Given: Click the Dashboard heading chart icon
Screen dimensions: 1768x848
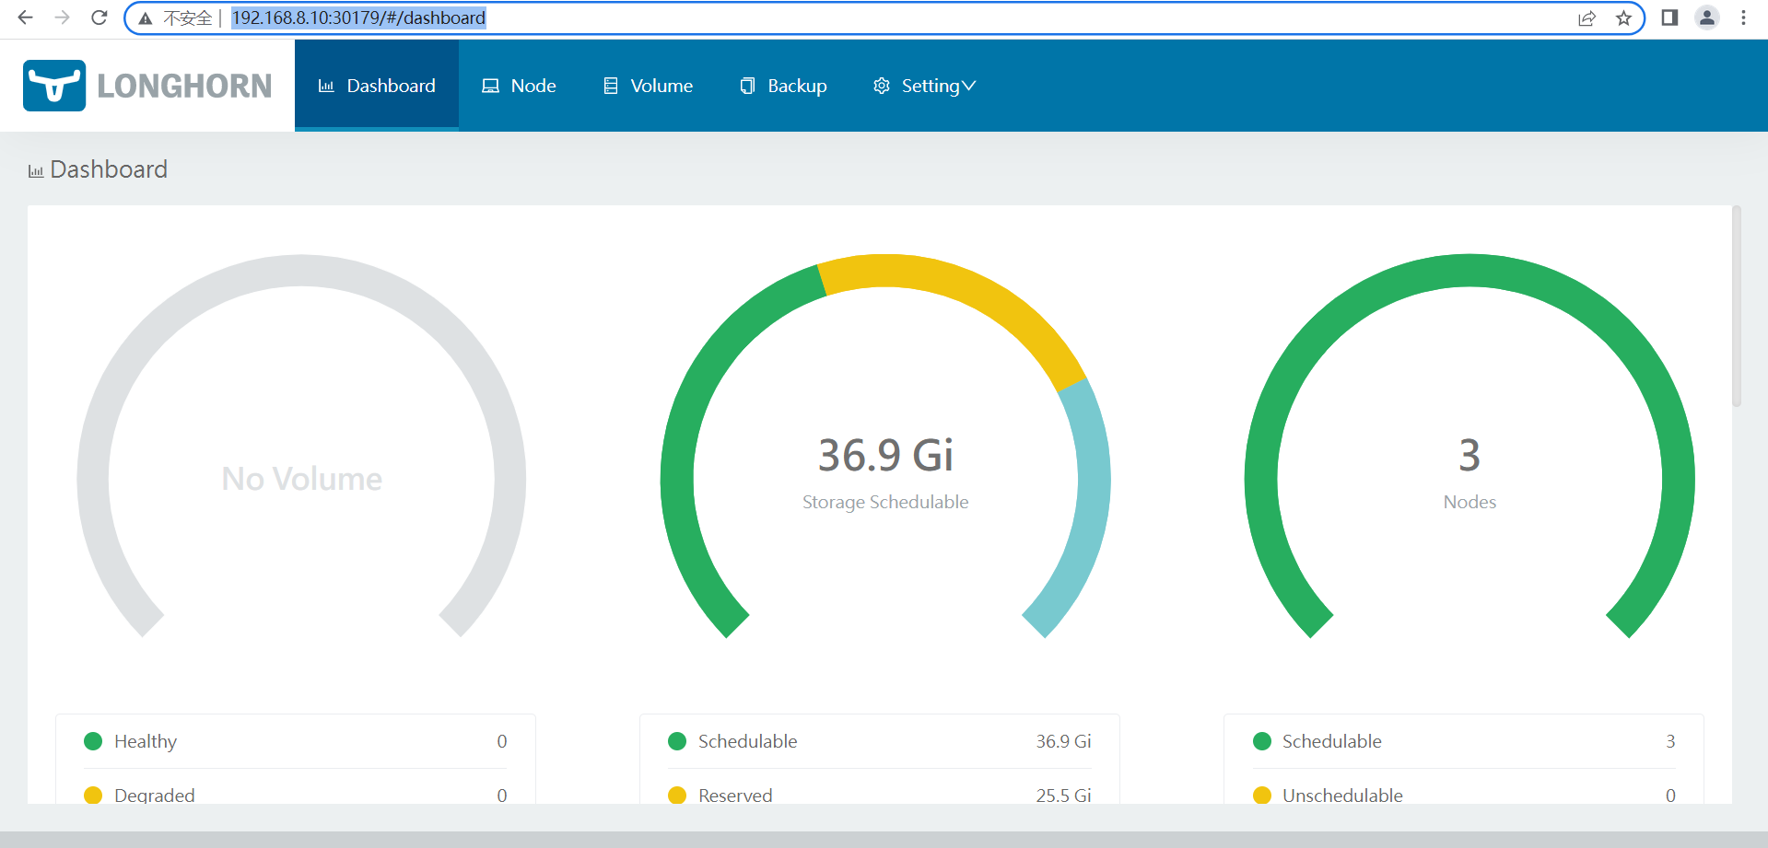Looking at the screenshot, I should click(36, 171).
